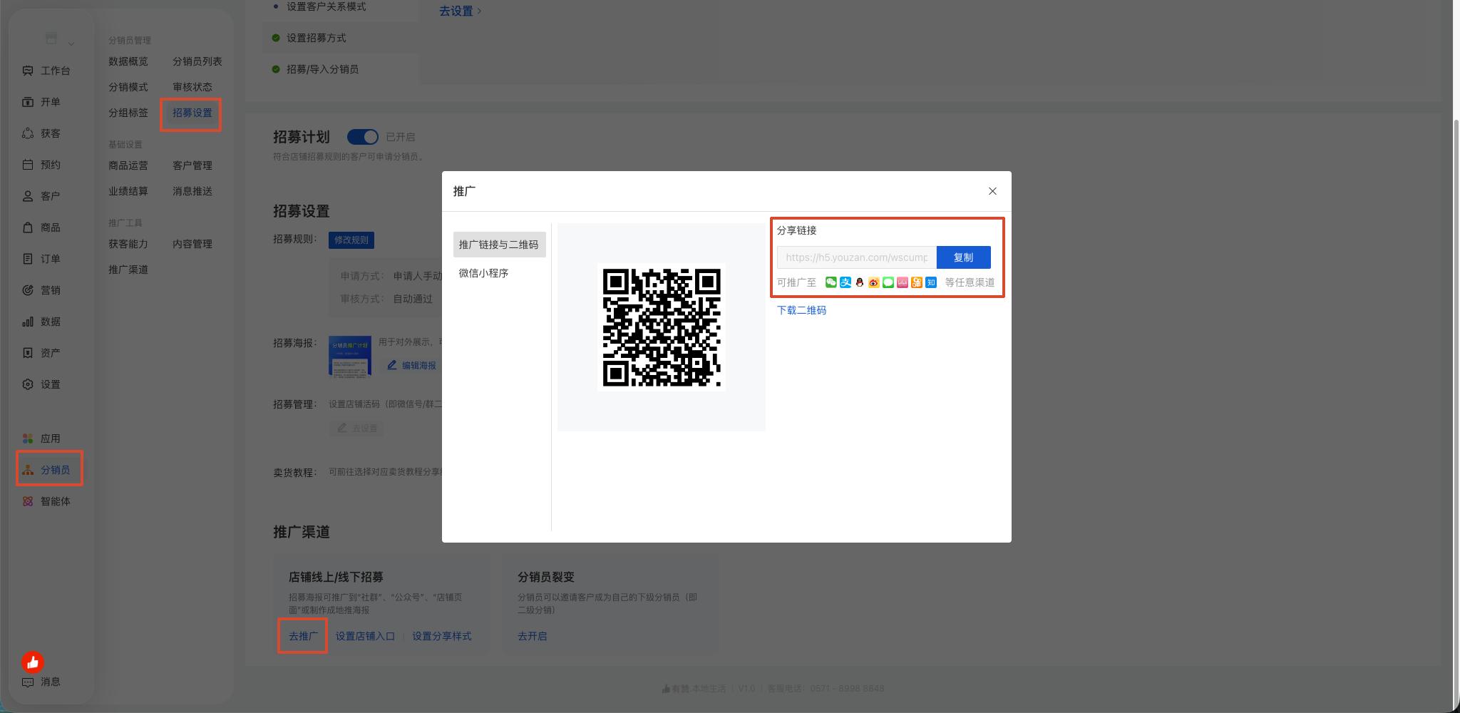Screen dimensions: 1460x713
Task: Click the chevron next to 去设置
Action: 479,11
